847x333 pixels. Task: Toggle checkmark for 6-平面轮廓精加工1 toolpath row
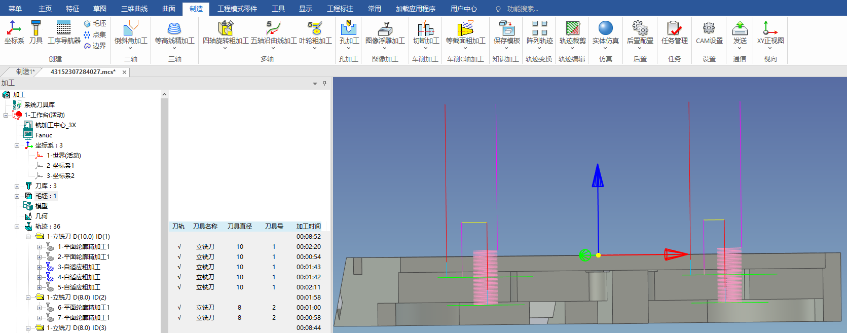click(179, 308)
